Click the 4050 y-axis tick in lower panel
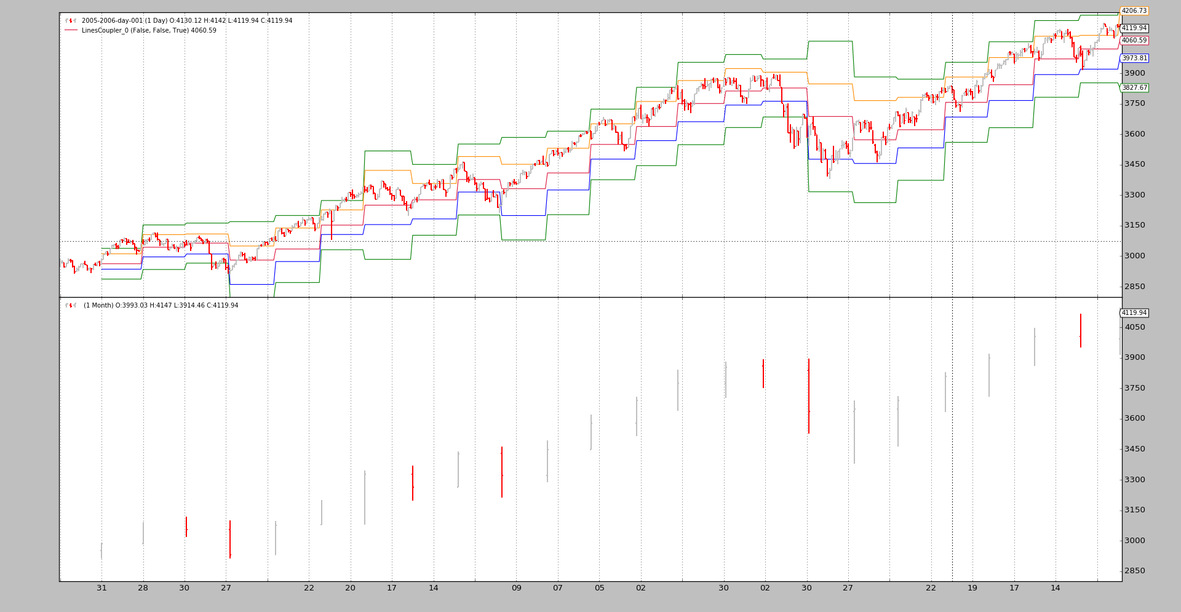1181x612 pixels. [x=1135, y=327]
